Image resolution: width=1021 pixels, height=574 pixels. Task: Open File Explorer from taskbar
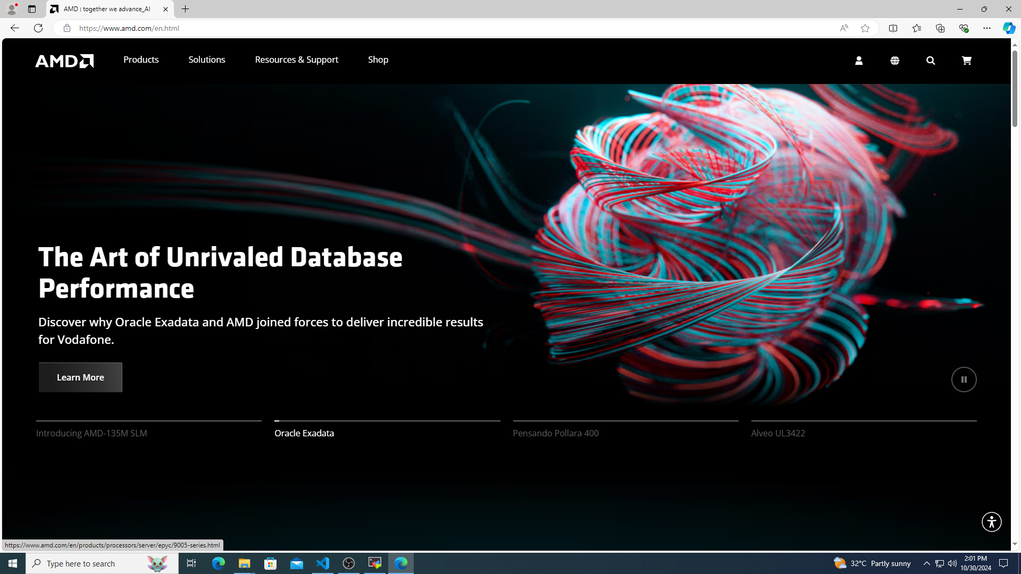click(x=245, y=563)
